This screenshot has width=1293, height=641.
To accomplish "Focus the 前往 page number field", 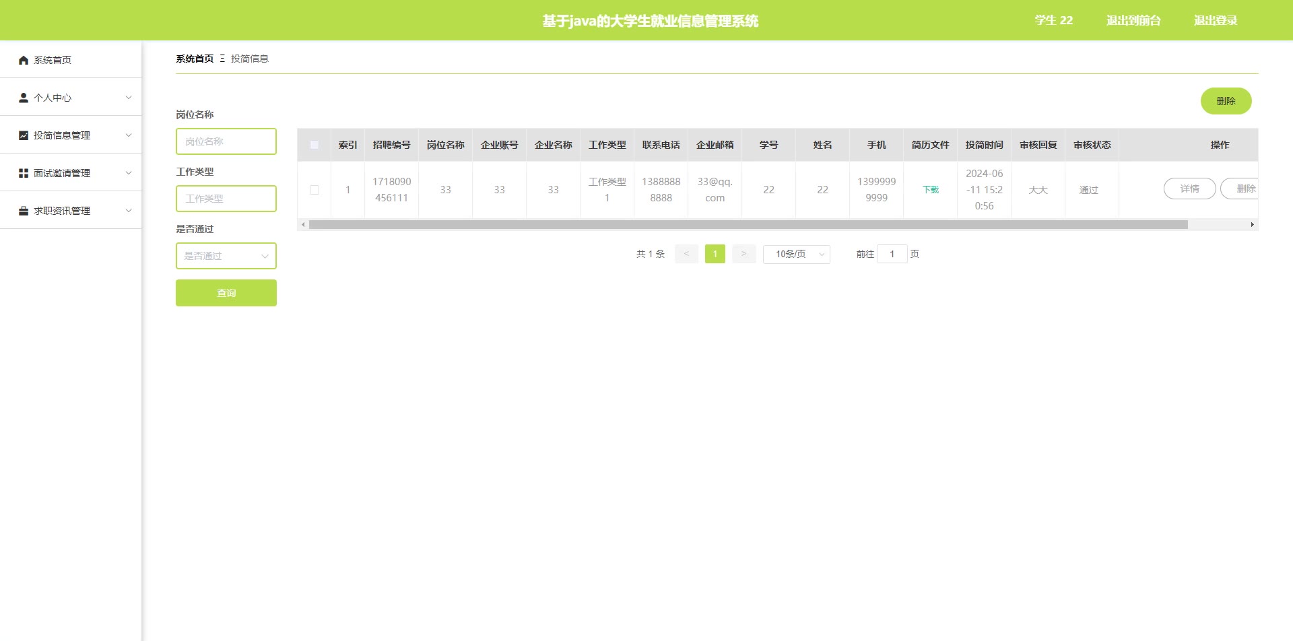I will 892,254.
